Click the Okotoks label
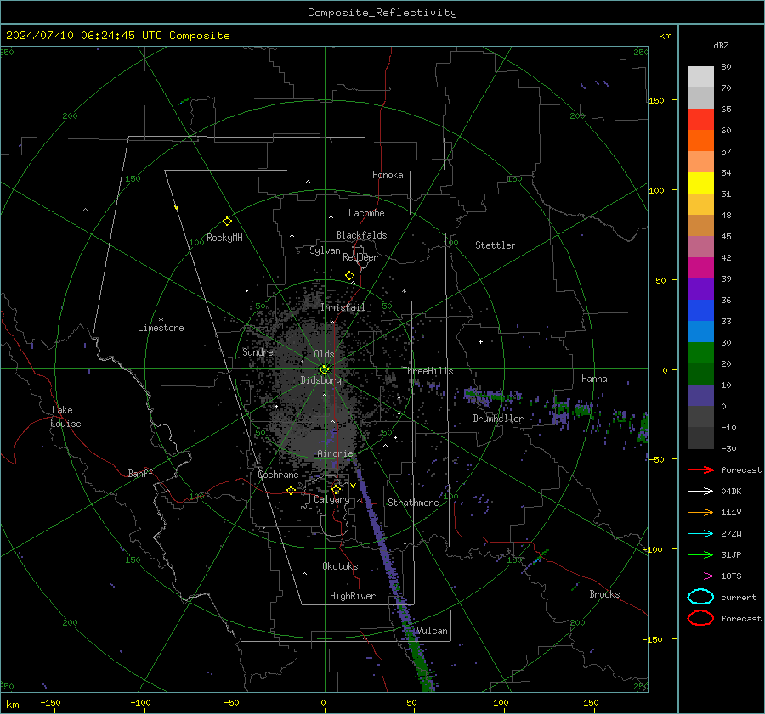Viewport: 765px width, 714px height. point(340,566)
